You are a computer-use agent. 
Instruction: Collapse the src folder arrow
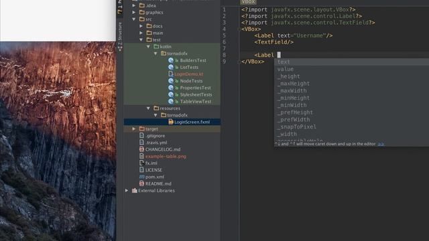point(134,19)
